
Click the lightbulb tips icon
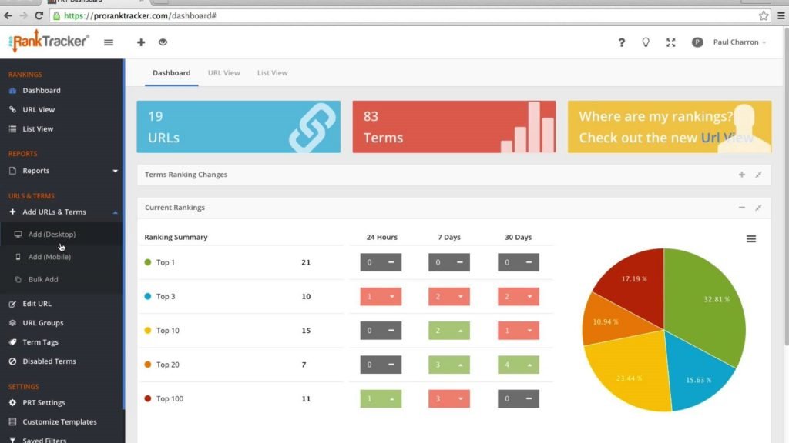pyautogui.click(x=646, y=43)
